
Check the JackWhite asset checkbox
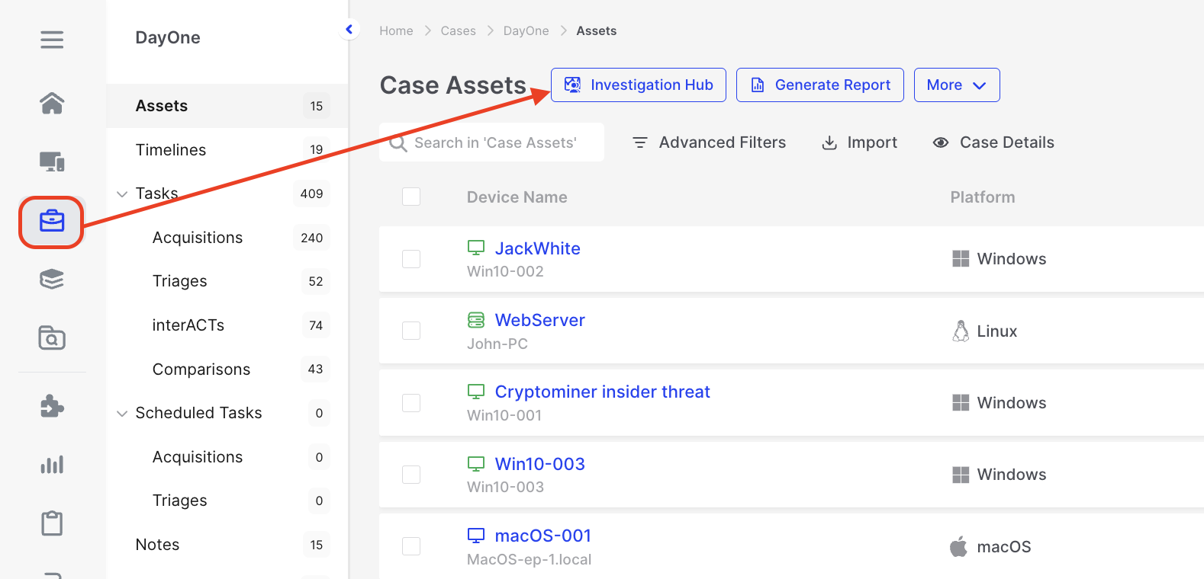point(411,259)
